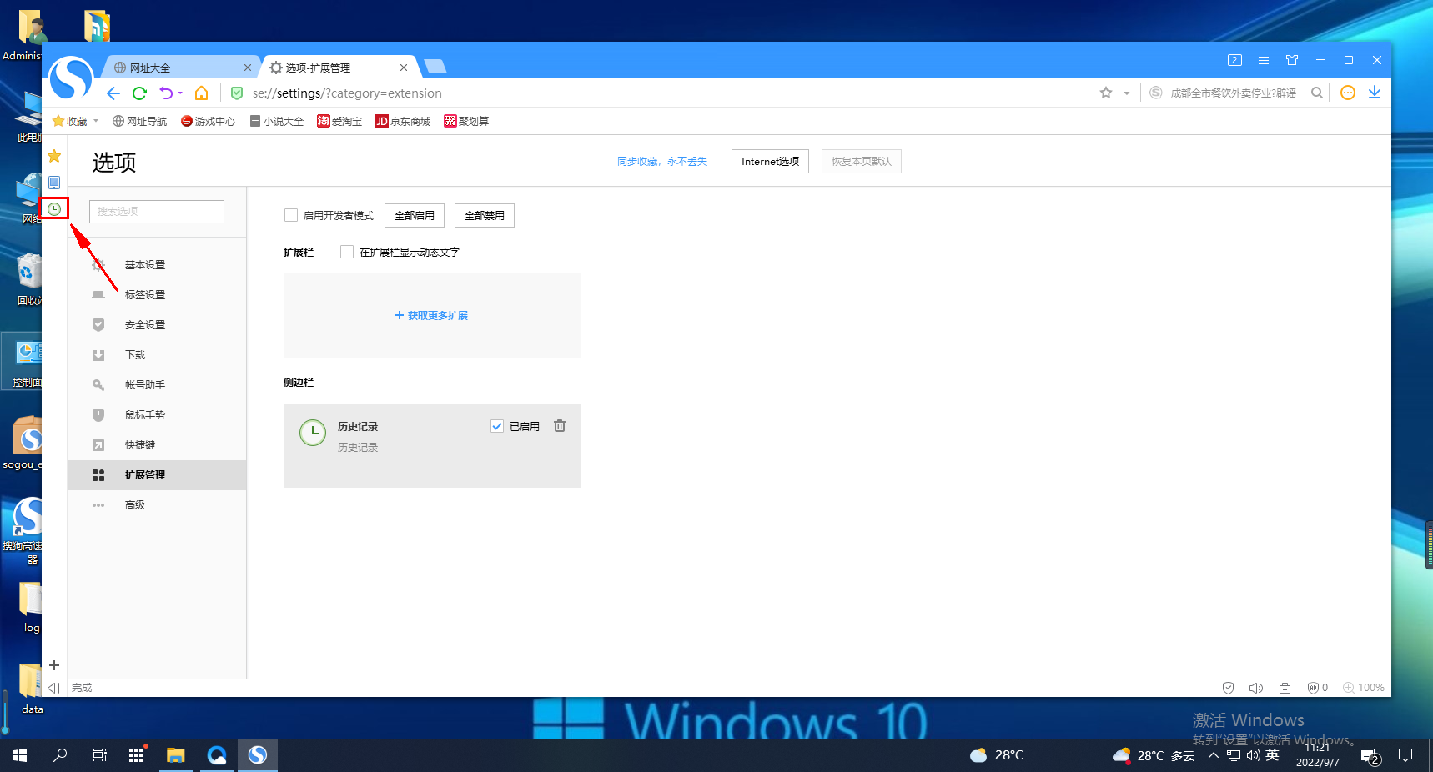Click the window count icon showing 2
The width and height of the screenshot is (1433, 772).
point(1235,60)
